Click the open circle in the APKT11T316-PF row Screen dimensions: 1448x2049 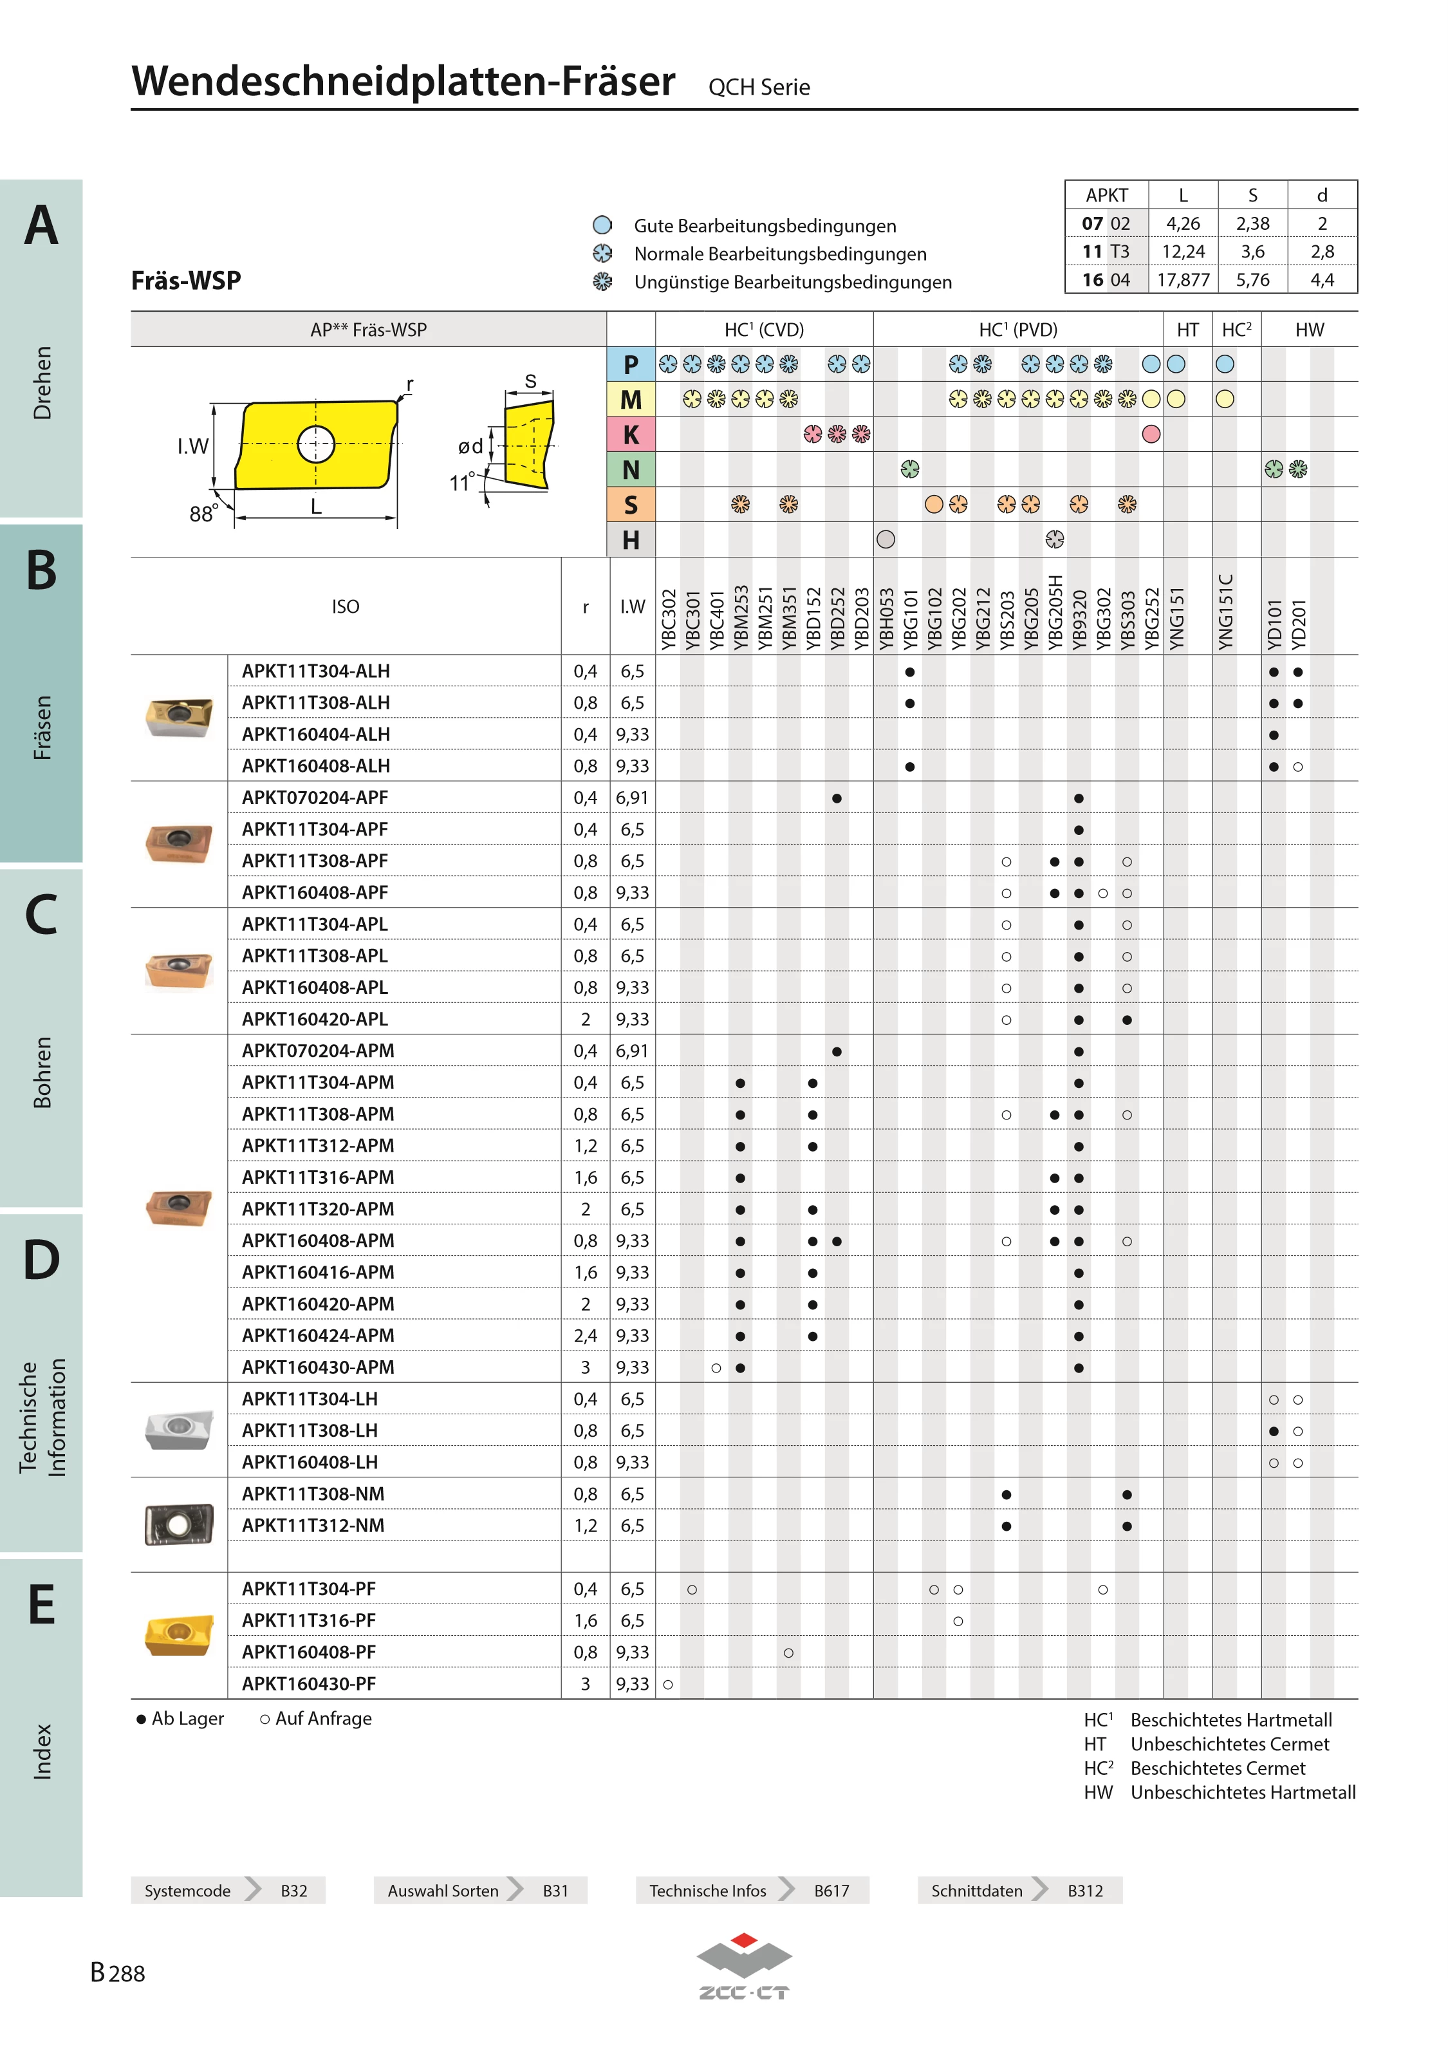pos(958,1621)
